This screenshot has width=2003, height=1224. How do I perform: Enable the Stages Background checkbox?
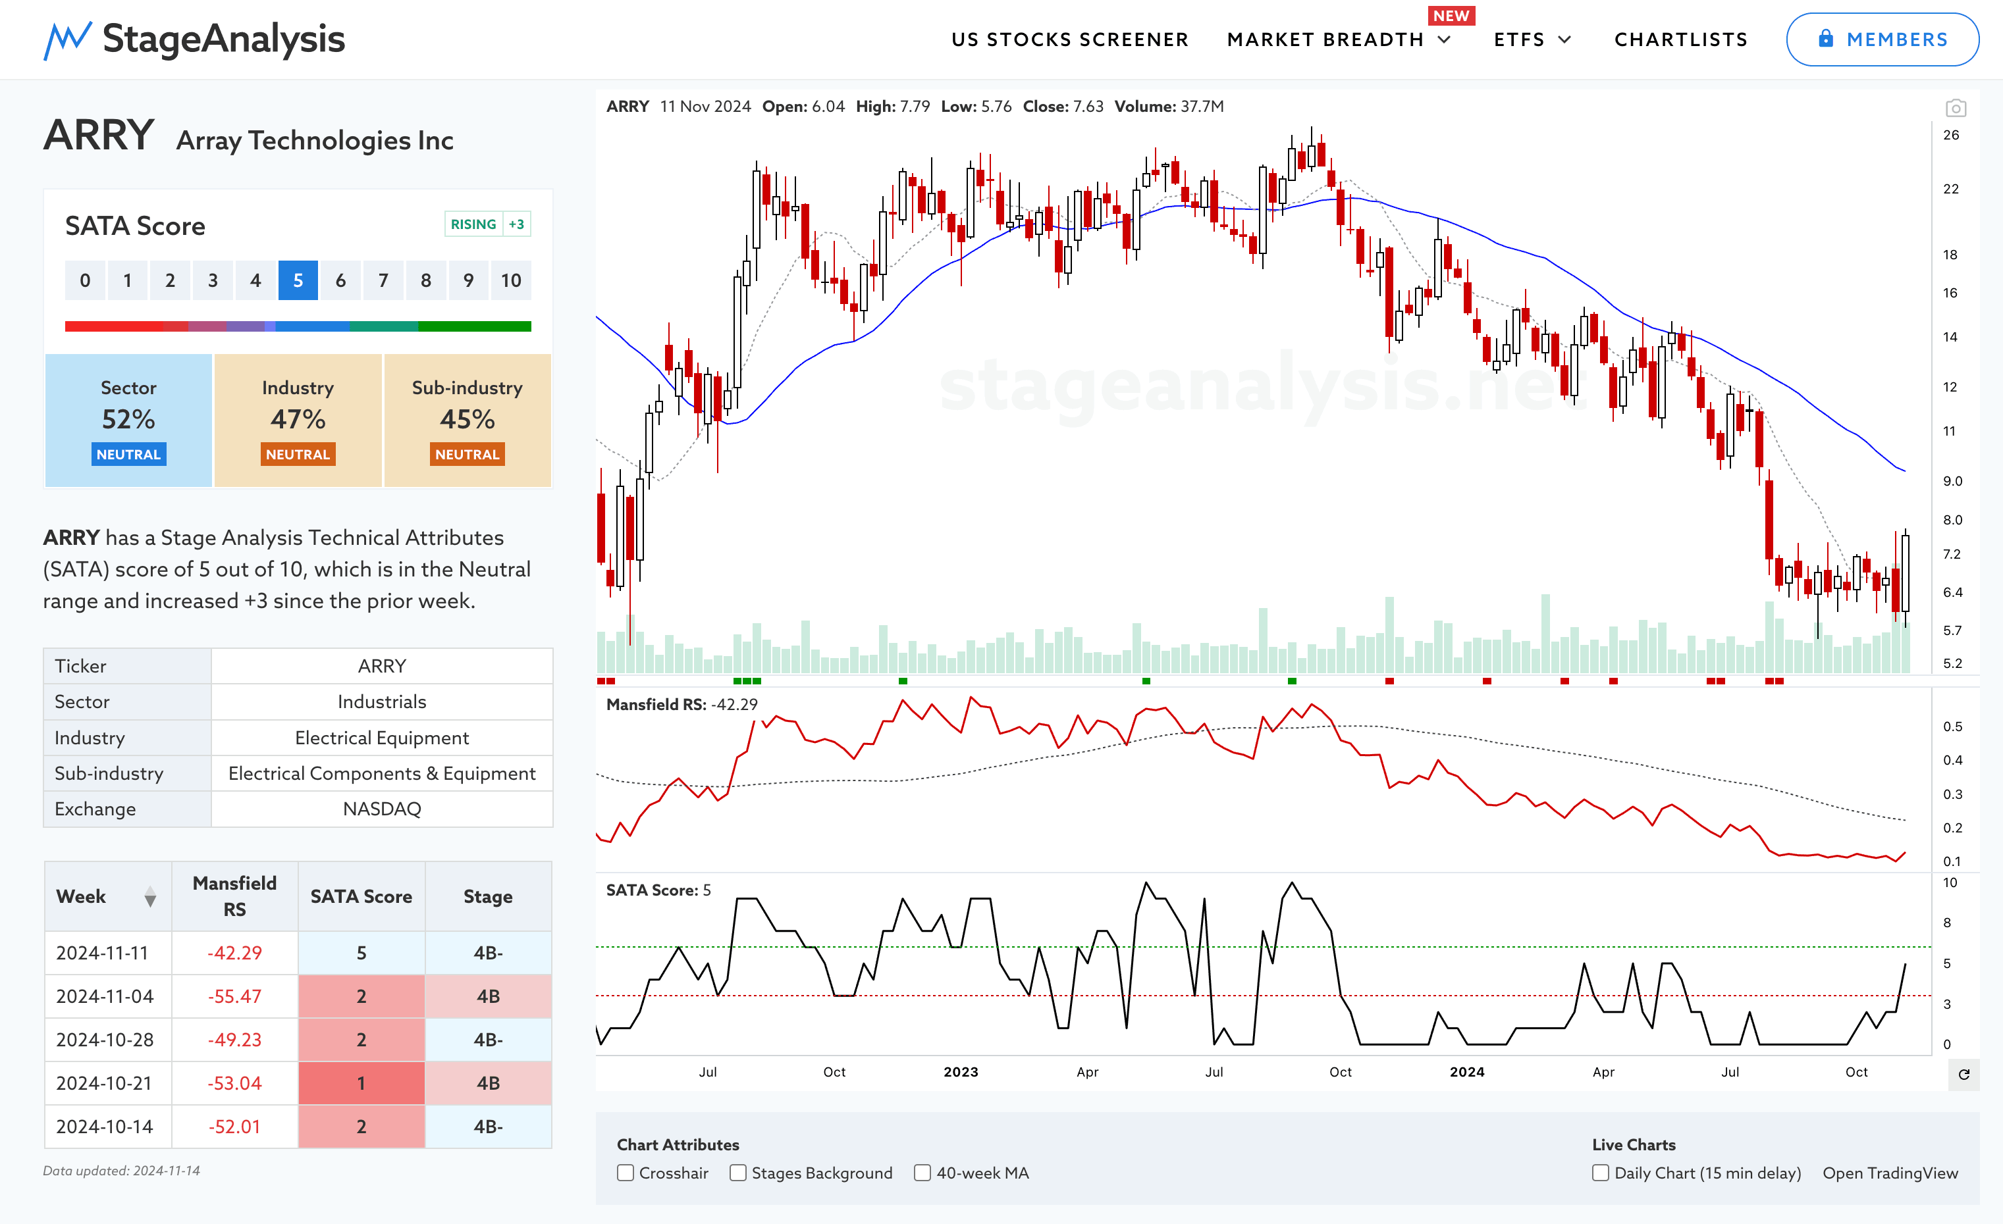click(737, 1173)
